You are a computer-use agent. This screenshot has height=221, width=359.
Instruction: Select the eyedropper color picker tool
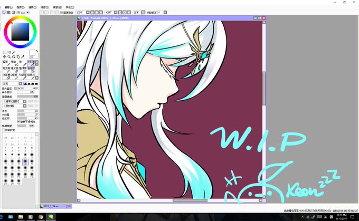23,57
